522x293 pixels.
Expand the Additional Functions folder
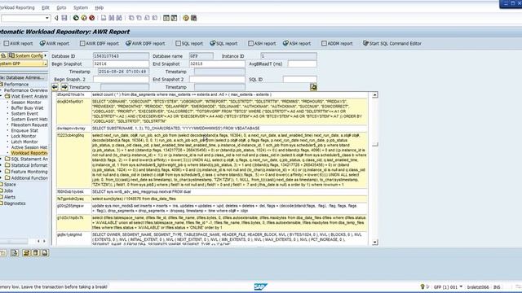pos(2,177)
